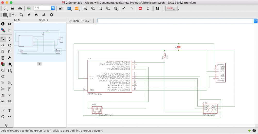The image size is (258, 134).
Task: Select the Name tool R2 icon
Action: pos(3,83)
